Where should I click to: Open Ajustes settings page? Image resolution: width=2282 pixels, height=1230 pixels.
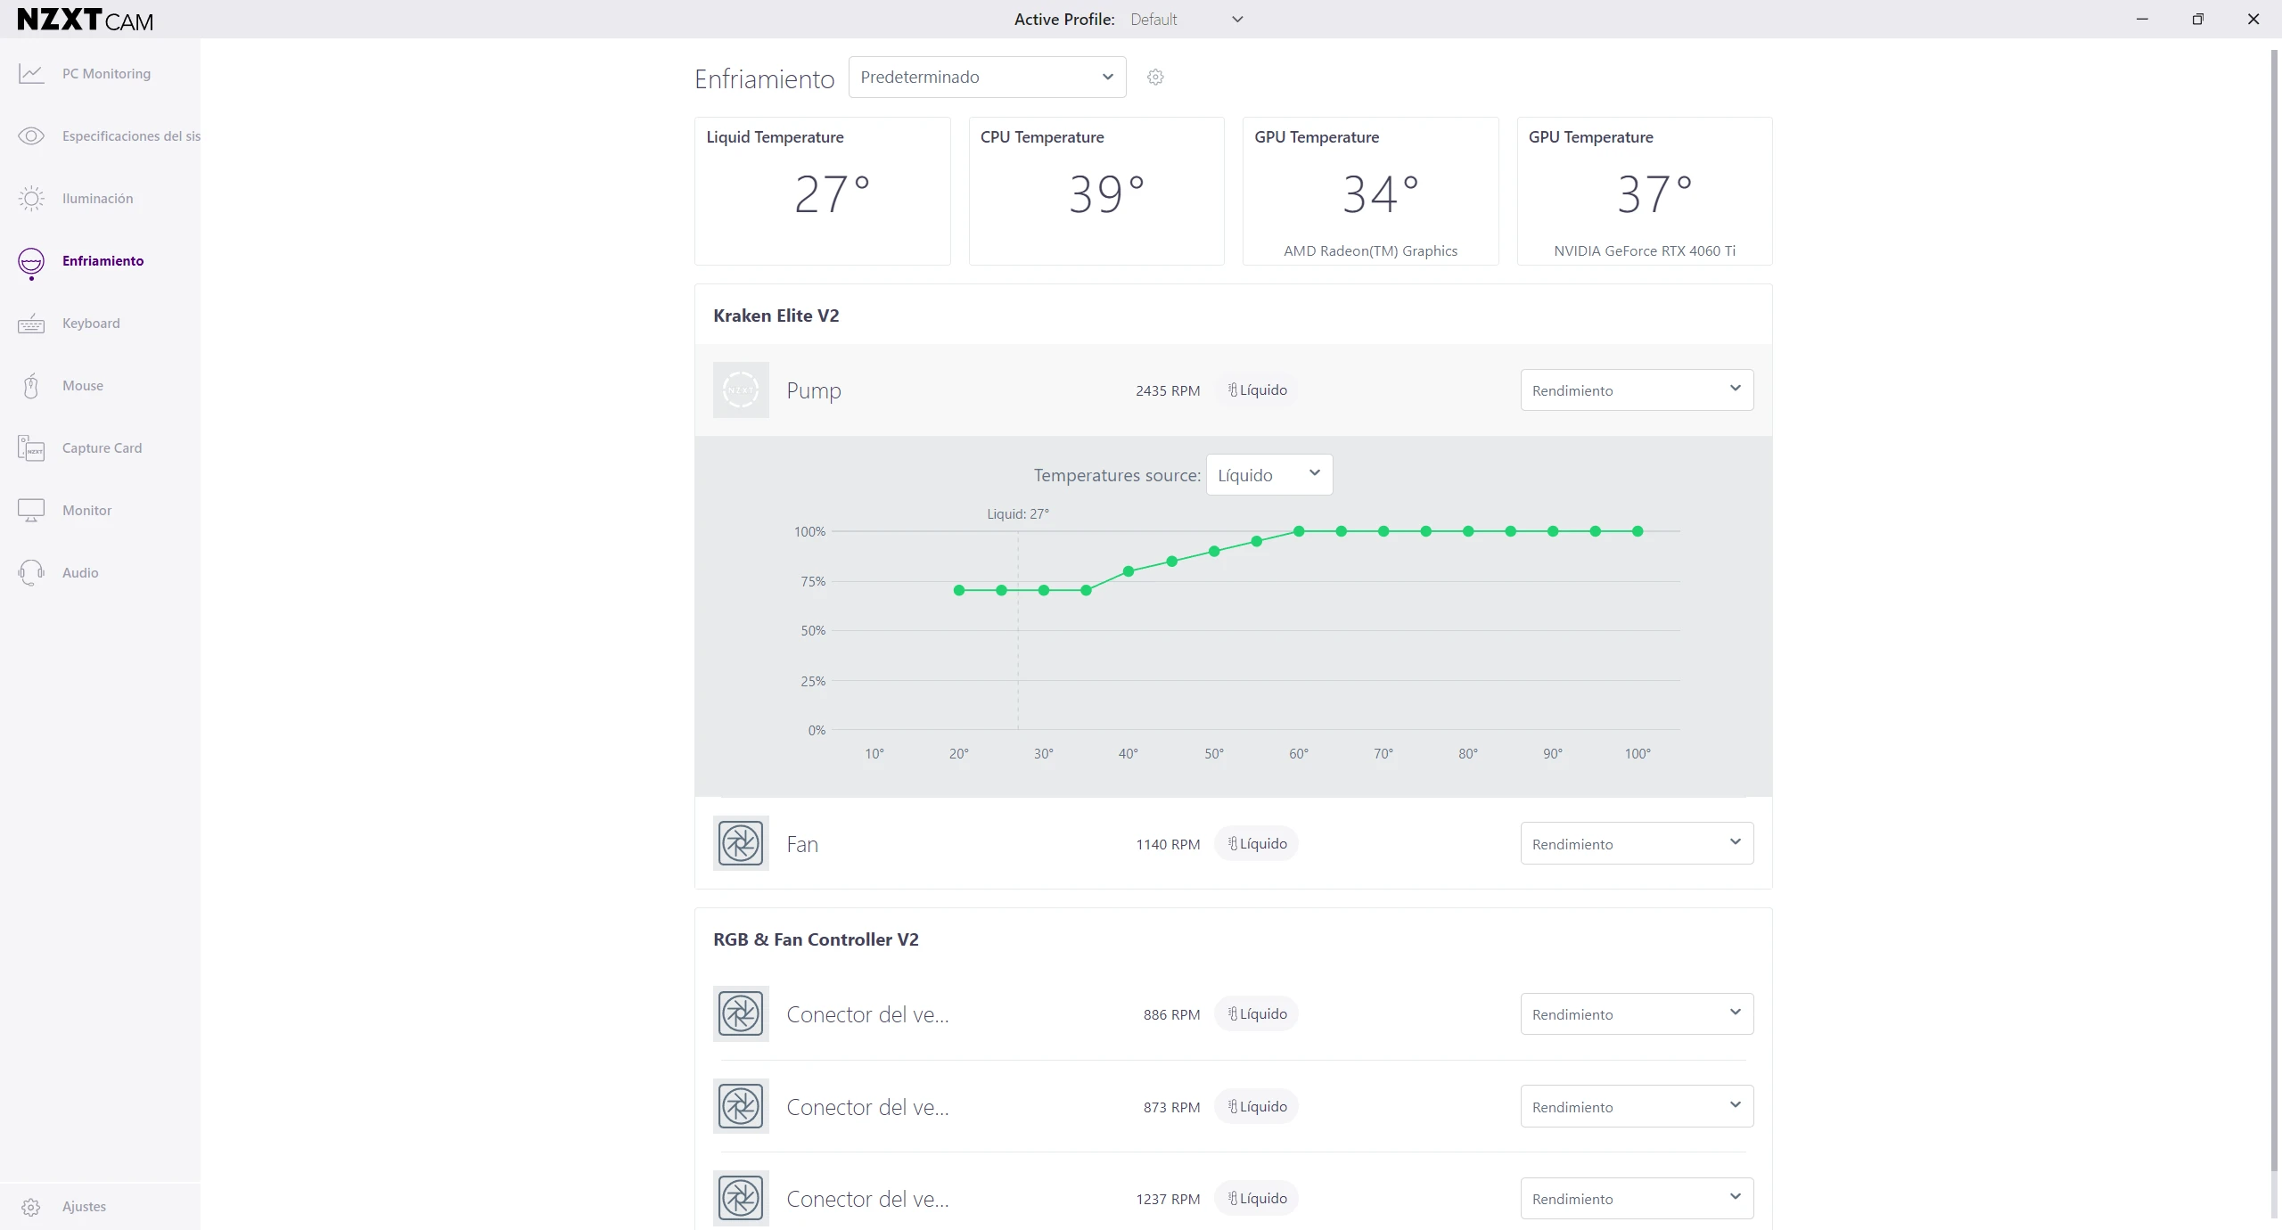click(84, 1207)
